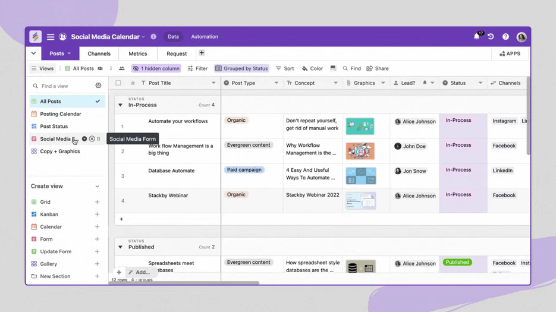Screen dimensions: 556x312
Task: Click the info icon beside the title
Action: [153, 37]
